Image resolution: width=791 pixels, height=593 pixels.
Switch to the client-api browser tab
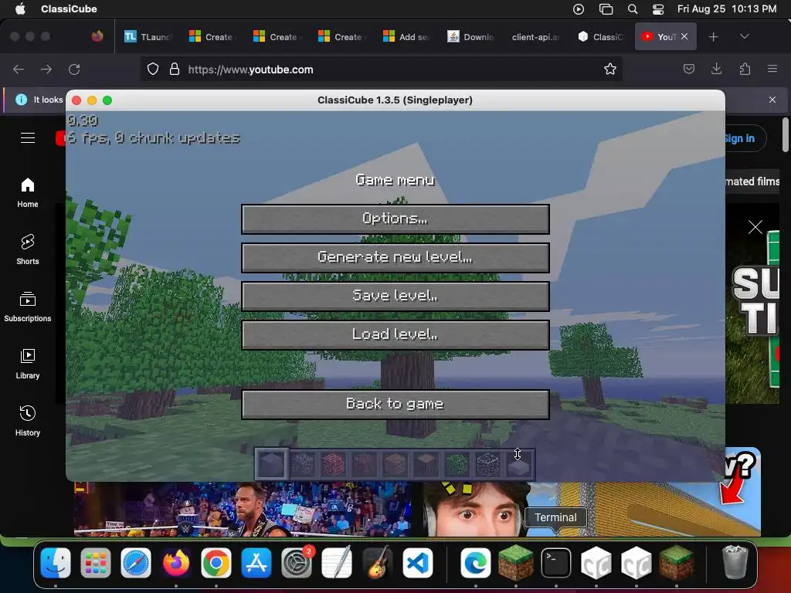(535, 37)
